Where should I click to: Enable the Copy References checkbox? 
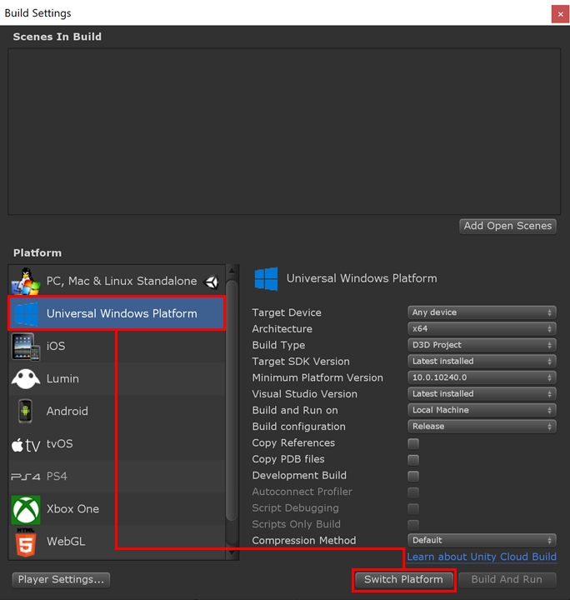tap(413, 443)
